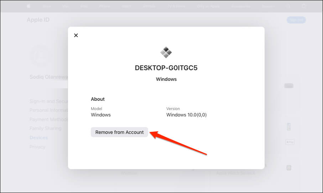Open Personal Information sidebar section
323x193 pixels.
click(x=49, y=110)
